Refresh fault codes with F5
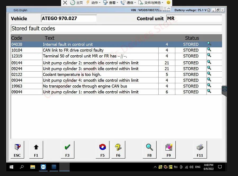 point(102,150)
